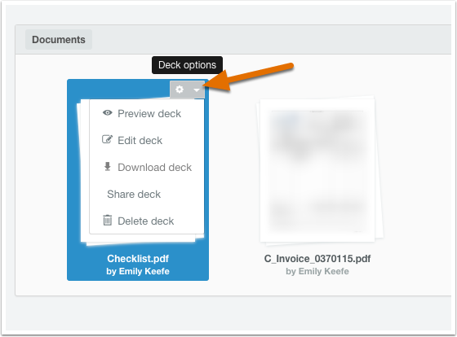Click the eye icon beside Preview deck

107,113
